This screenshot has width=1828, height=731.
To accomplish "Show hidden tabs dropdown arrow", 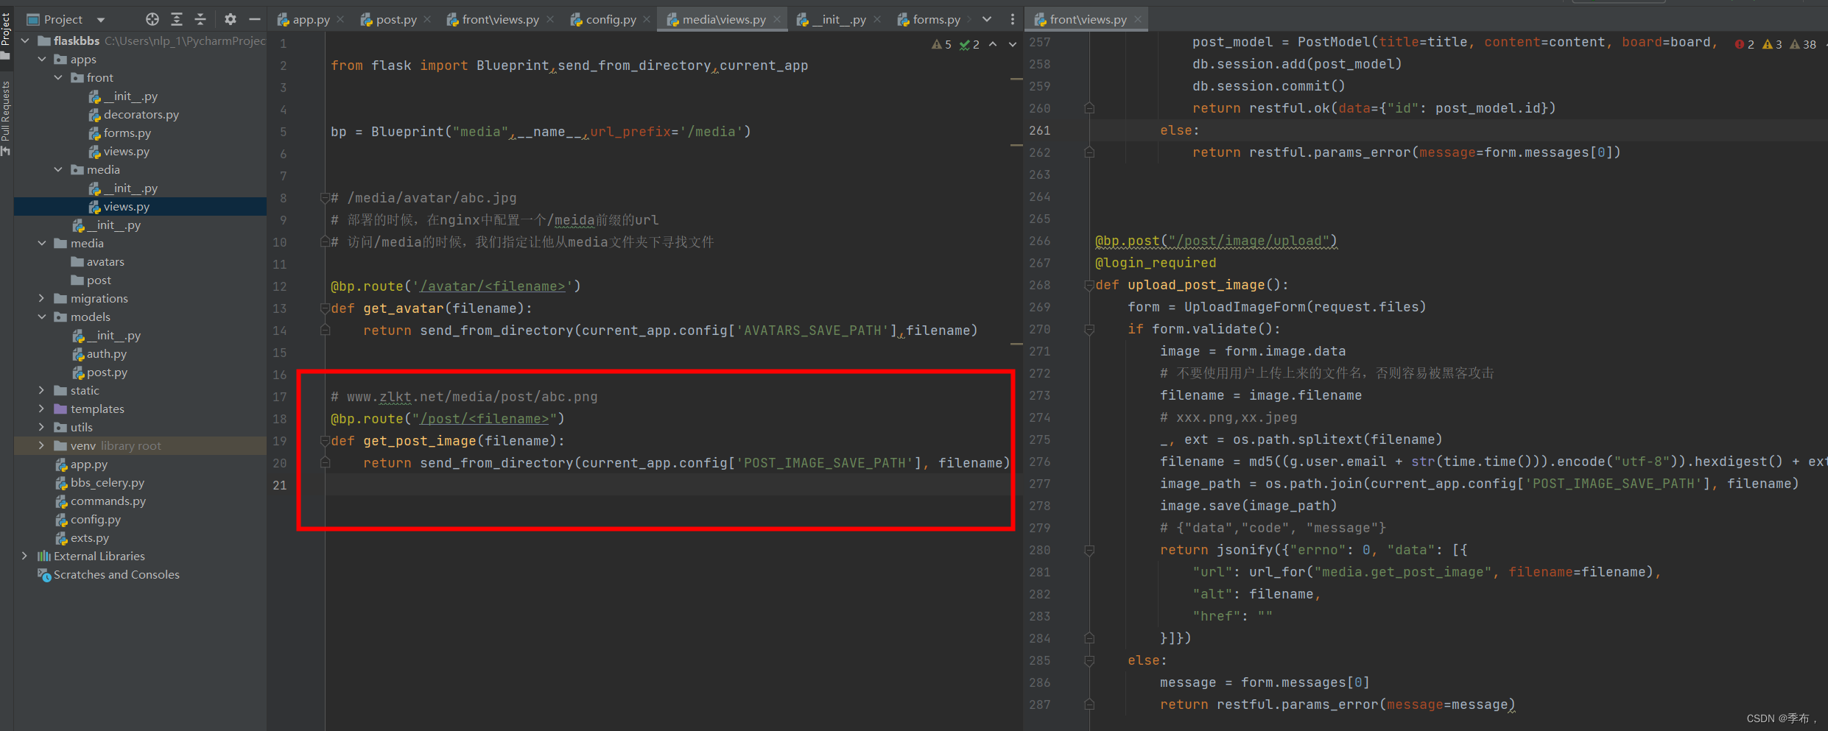I will [x=987, y=20].
